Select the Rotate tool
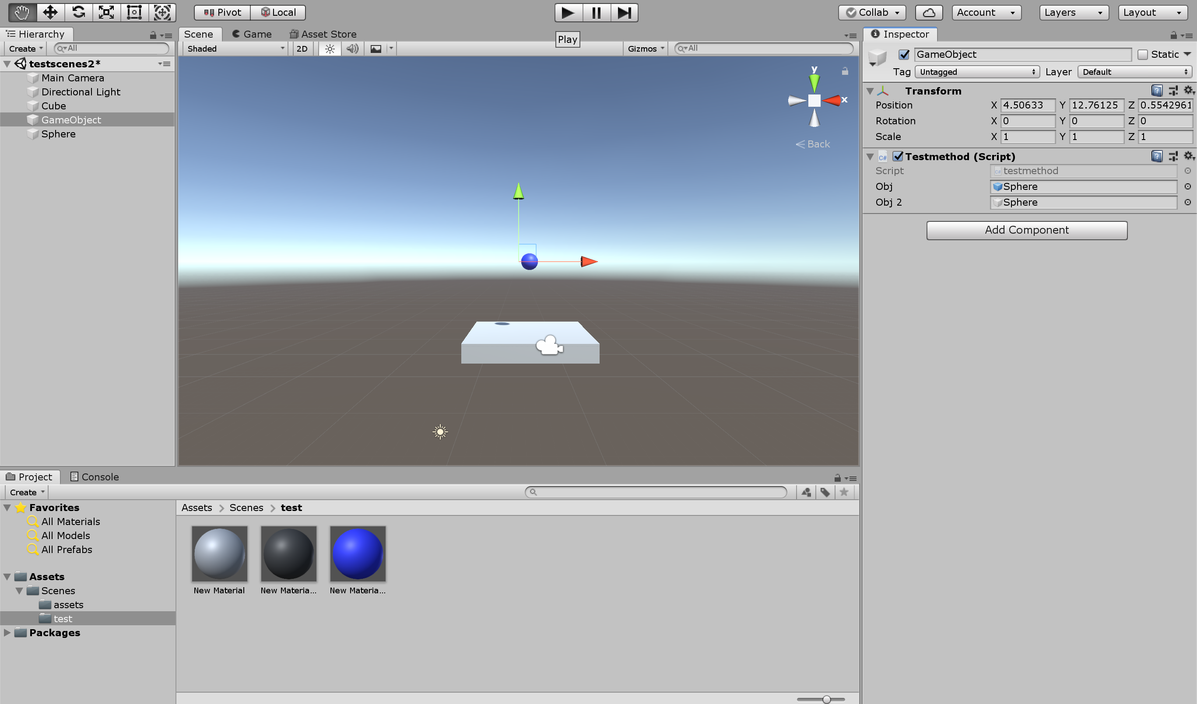Image resolution: width=1197 pixels, height=704 pixels. tap(78, 12)
